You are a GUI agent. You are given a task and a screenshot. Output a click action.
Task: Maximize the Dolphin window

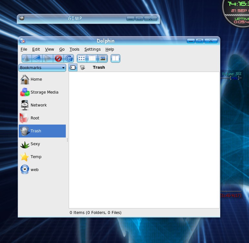[200, 41]
